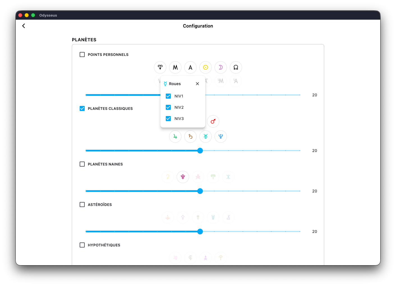
Task: Click the Jupiter planet icon
Action: click(175, 137)
